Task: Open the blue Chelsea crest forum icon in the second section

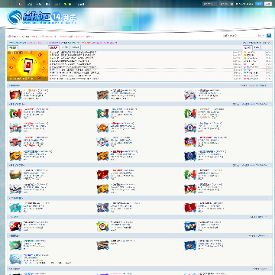Action: [190, 128]
